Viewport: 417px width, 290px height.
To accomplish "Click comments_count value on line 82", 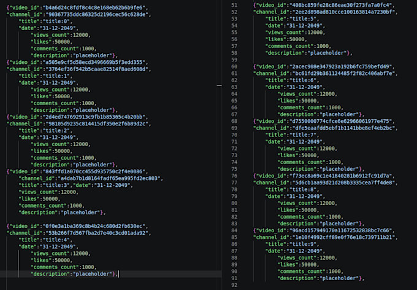I will [x=335, y=217].
